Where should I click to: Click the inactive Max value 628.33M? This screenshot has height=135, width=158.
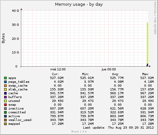coord(147,109)
